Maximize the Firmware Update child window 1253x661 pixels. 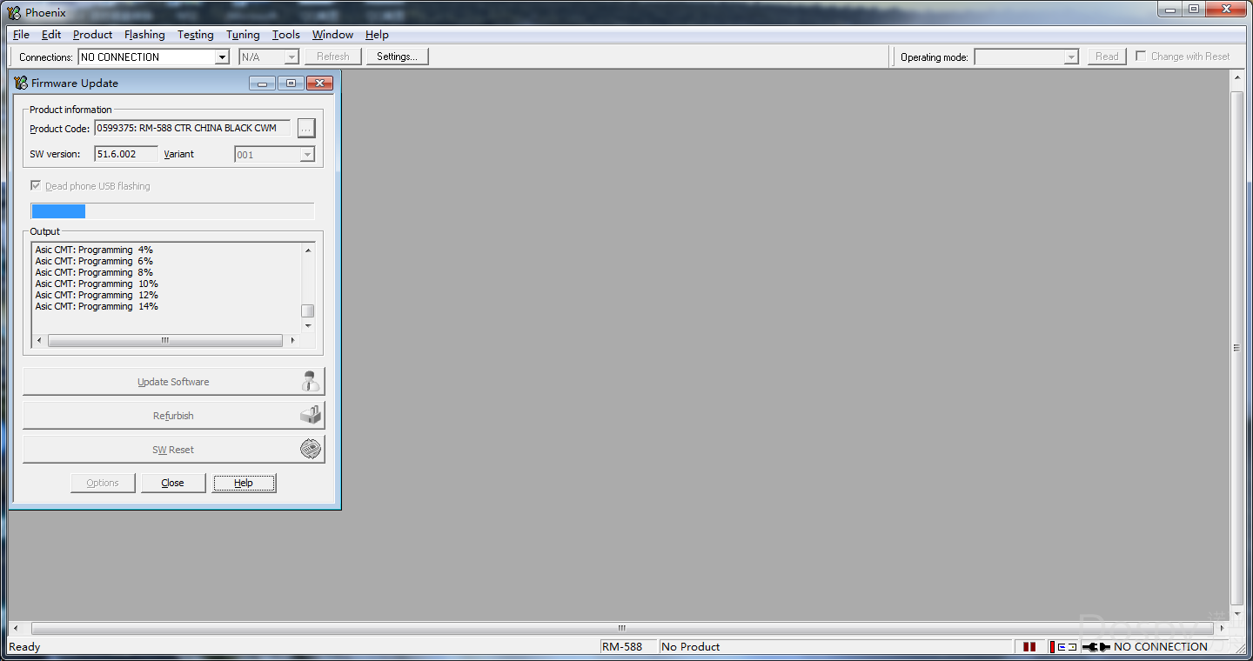pyautogui.click(x=291, y=83)
